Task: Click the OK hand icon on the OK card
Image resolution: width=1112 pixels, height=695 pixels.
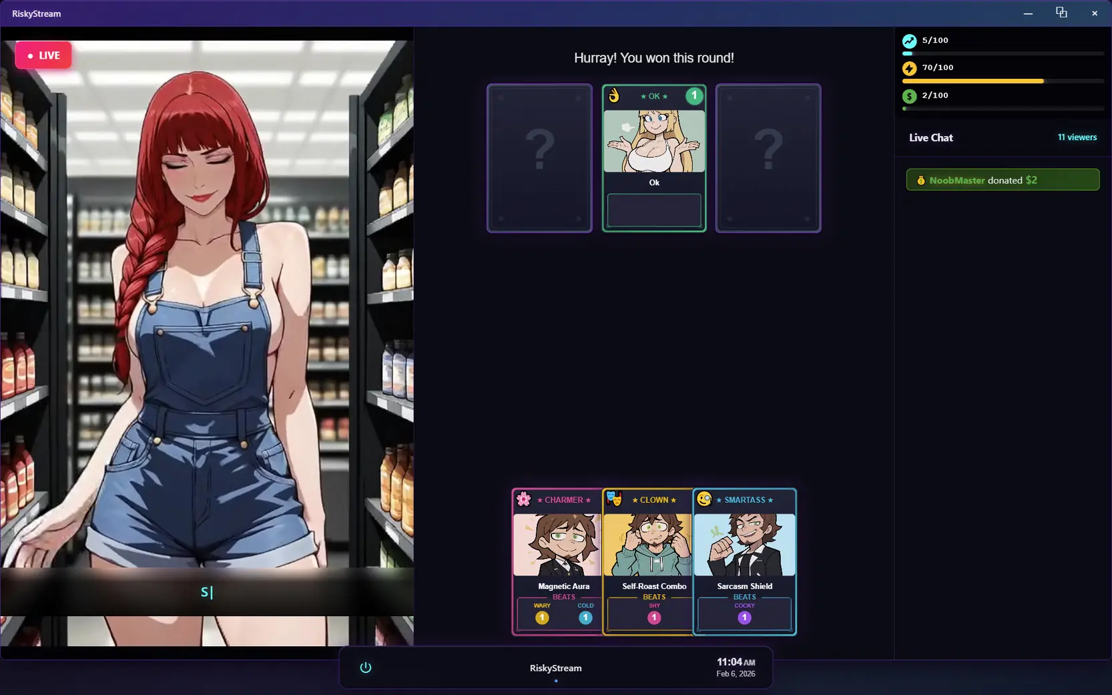Action: click(614, 96)
